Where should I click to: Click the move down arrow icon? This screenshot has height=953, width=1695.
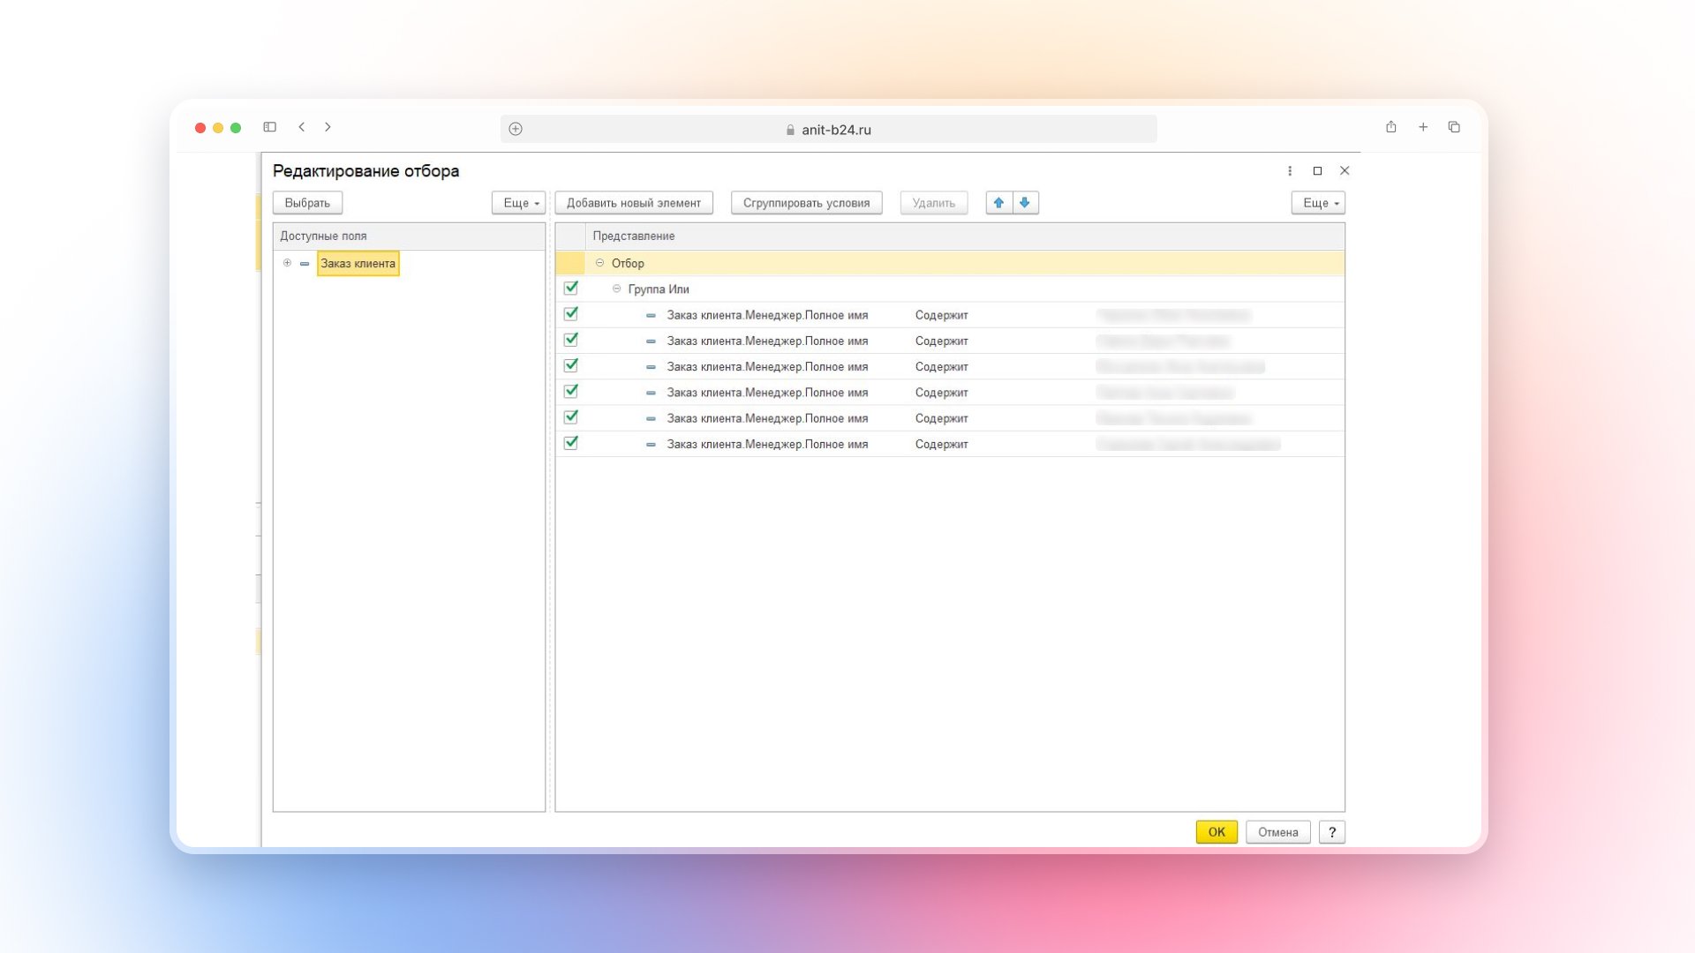click(1025, 203)
